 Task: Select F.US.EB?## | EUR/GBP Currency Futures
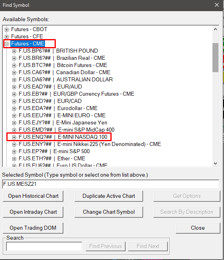pos(77,94)
